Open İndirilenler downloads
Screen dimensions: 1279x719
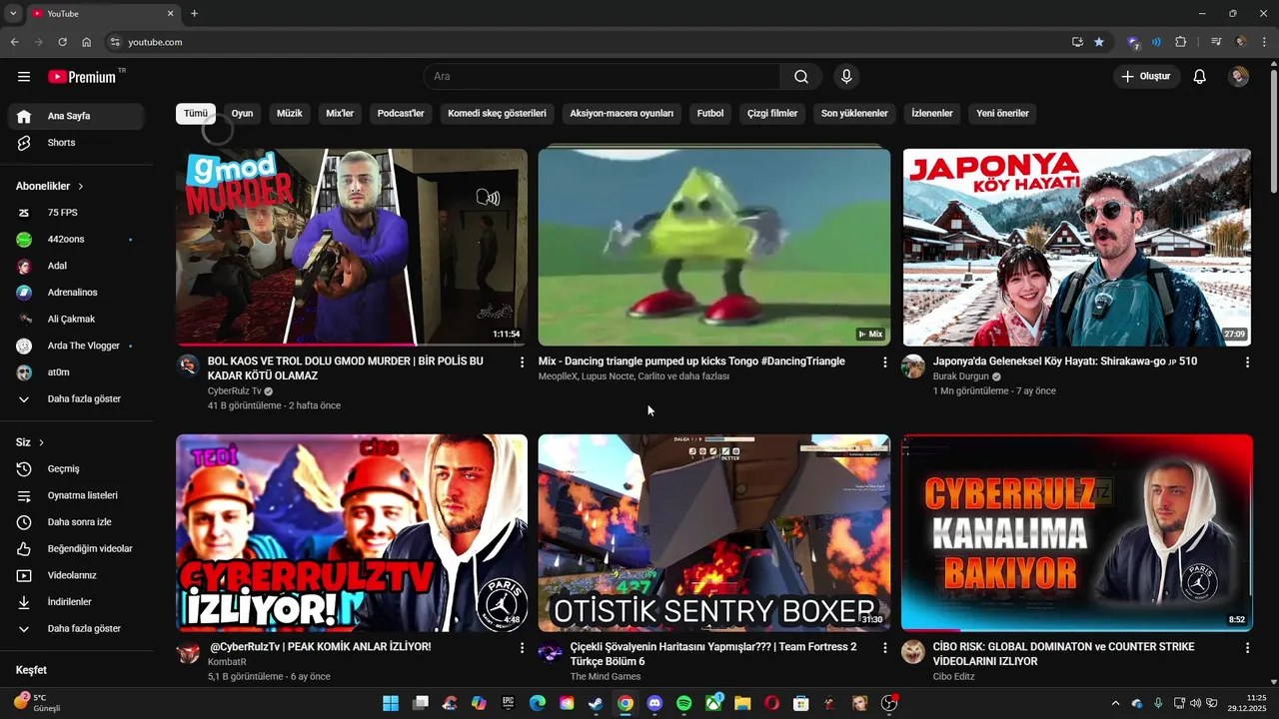[76, 602]
